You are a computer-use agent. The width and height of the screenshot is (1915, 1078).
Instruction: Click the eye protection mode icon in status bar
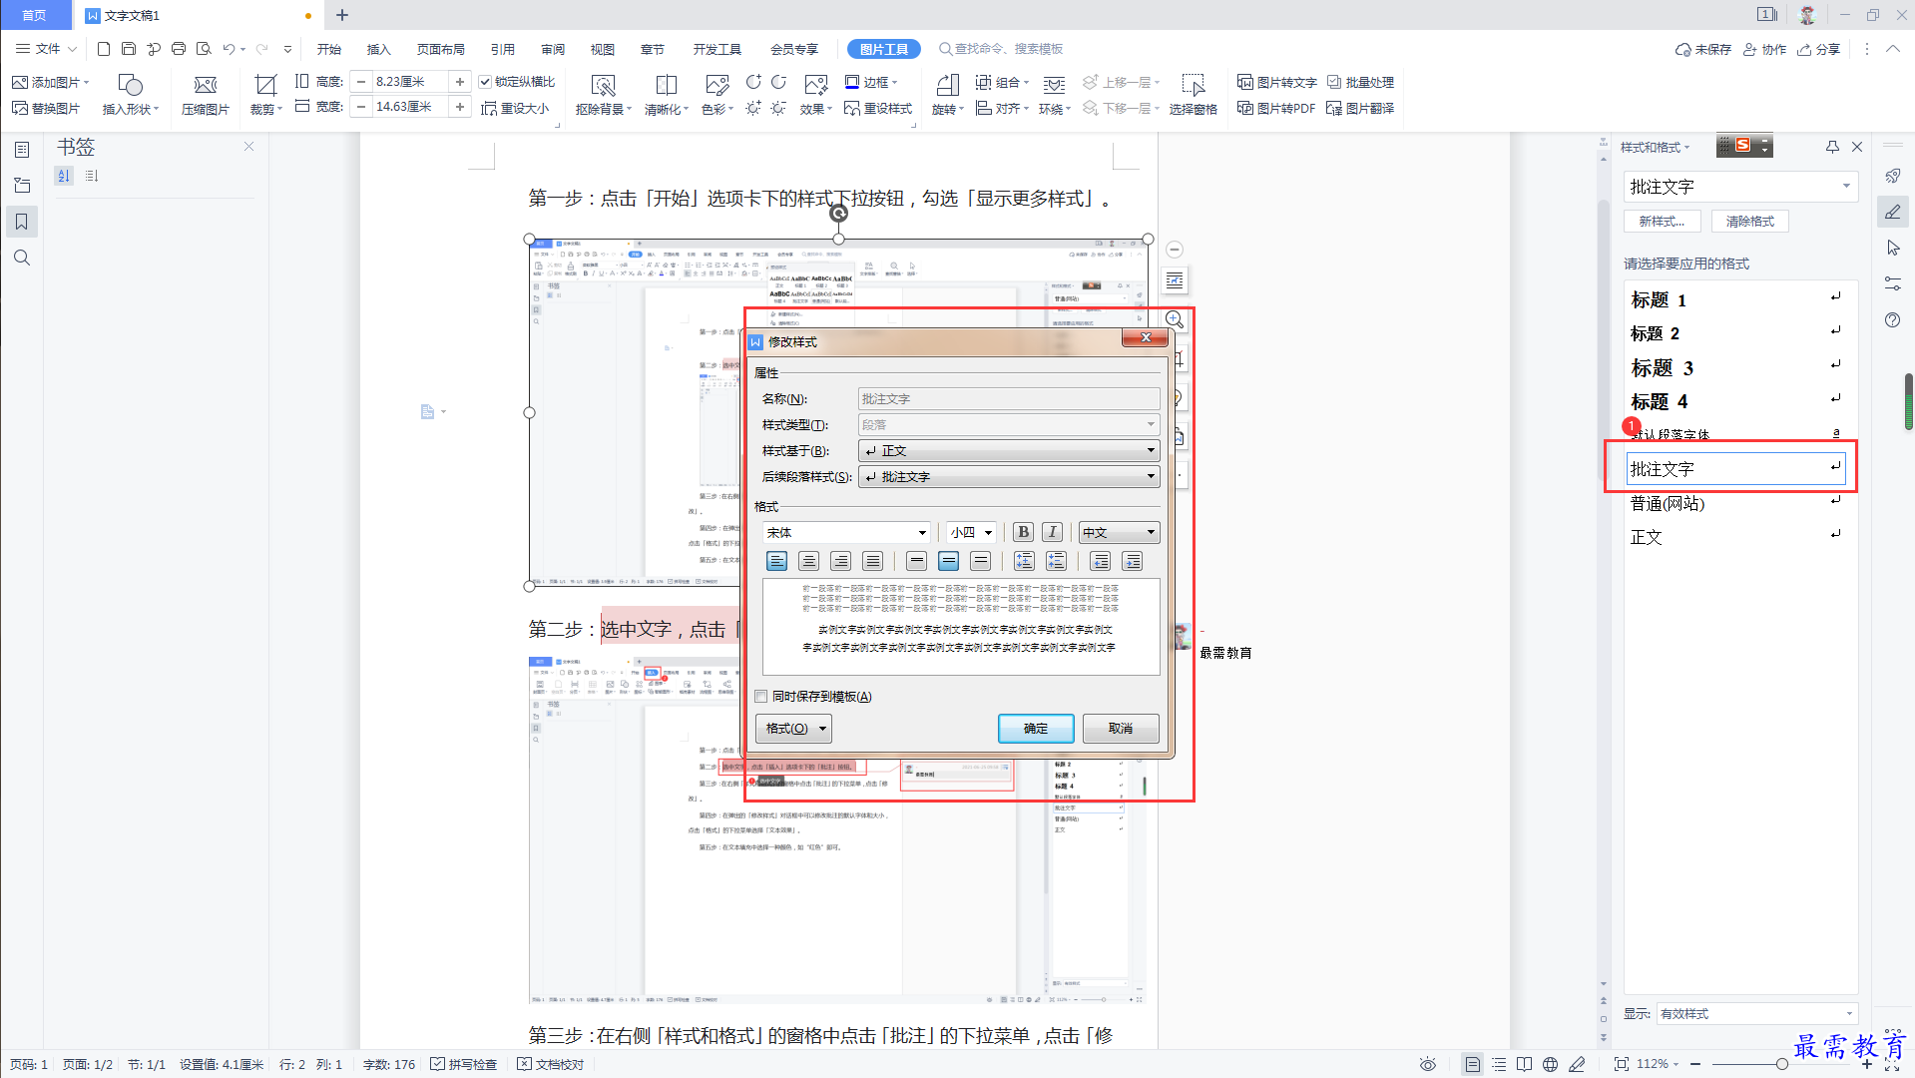pos(1428,1064)
